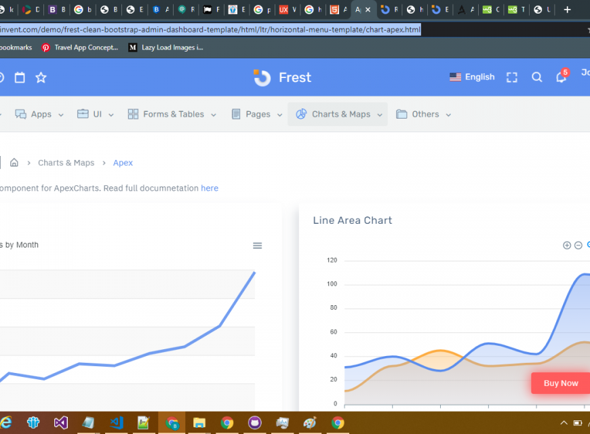
Task: Zoom out on Line Area Chart
Action: 578,245
